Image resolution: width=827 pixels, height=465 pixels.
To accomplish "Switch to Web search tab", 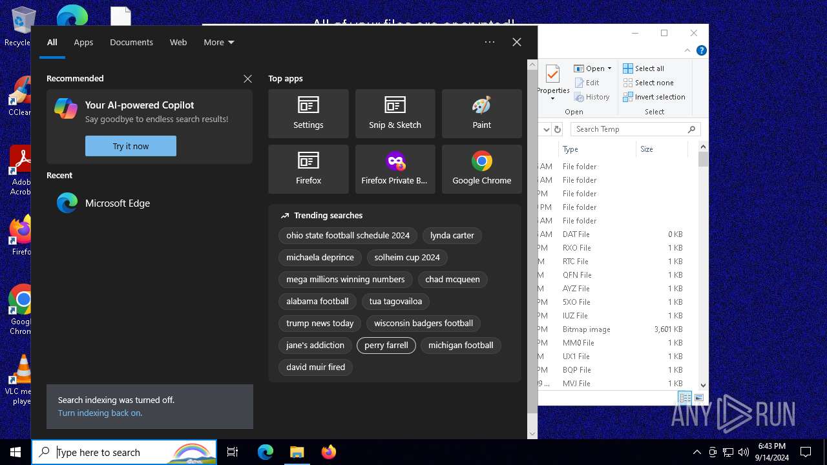I will pos(178,42).
